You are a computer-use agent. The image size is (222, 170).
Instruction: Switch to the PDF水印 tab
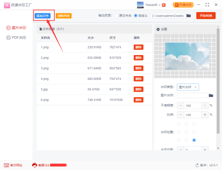(16, 37)
